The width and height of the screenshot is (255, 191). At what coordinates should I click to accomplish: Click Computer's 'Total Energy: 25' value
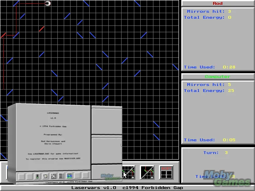tap(231, 91)
